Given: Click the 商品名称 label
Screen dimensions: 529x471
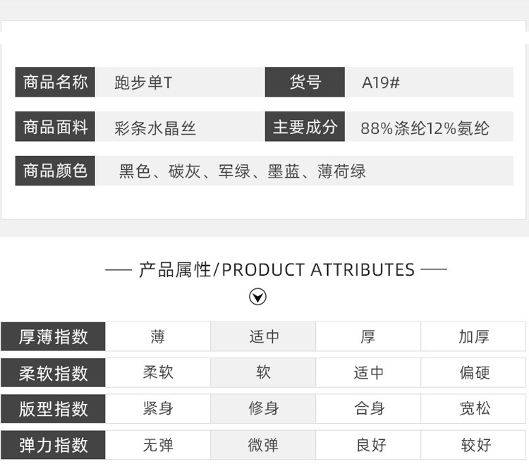Looking at the screenshot, I should click(x=55, y=82).
